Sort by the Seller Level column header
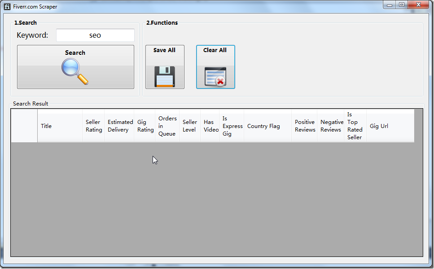 (190, 126)
